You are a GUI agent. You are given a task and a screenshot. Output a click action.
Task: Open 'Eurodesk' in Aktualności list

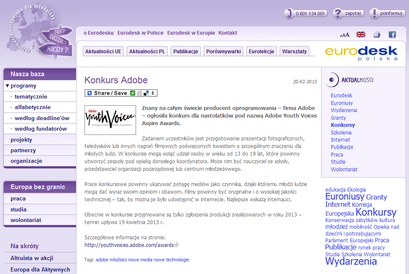(341, 96)
